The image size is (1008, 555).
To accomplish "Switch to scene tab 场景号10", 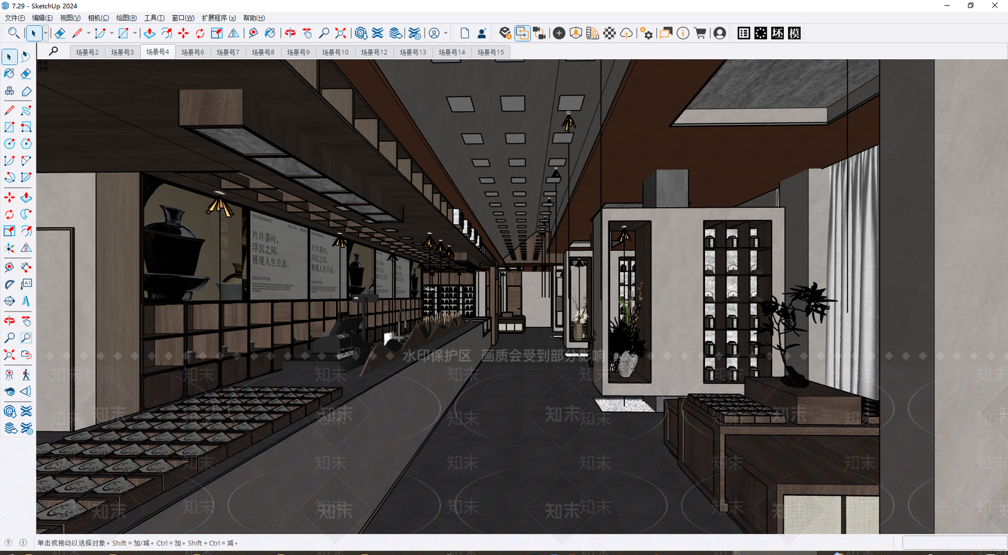I will tap(335, 52).
